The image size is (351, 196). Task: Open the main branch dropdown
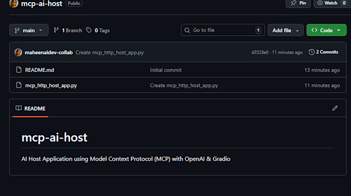[29, 30]
